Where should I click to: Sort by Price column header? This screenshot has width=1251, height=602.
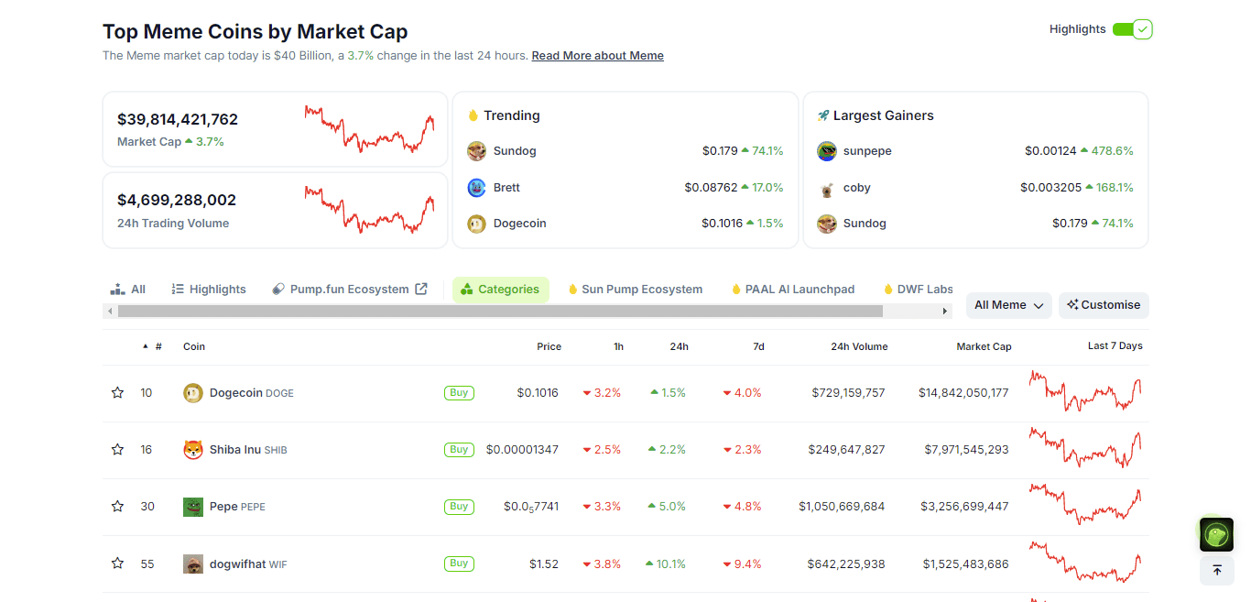[x=549, y=346]
